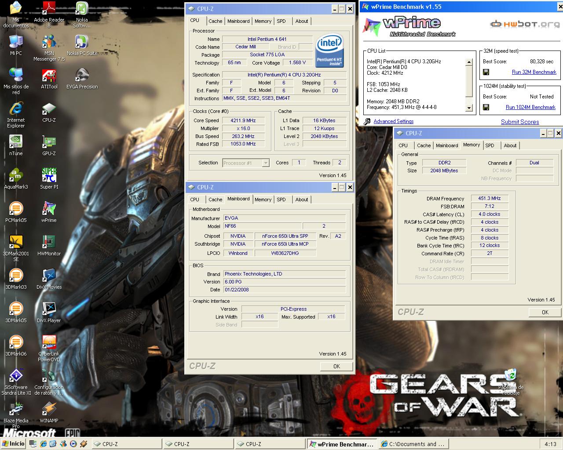Open CPU tab in CPU-Z Memory window
The height and width of the screenshot is (450, 563).
(403, 145)
